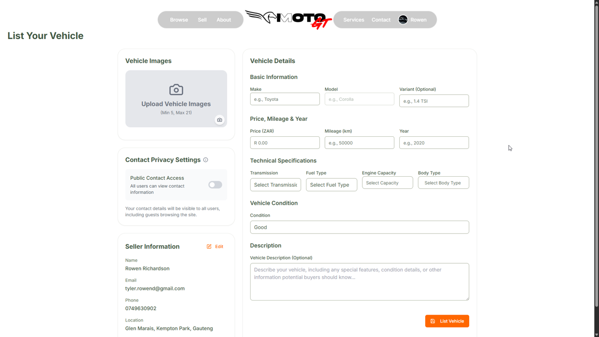
Task: Click the Moto GT logo
Action: pyautogui.click(x=289, y=19)
